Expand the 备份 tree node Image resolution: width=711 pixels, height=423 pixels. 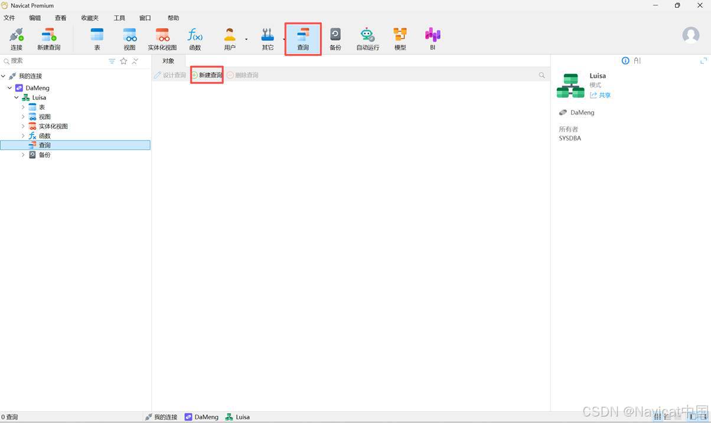point(23,155)
